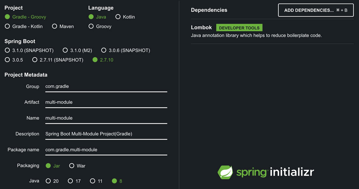
Task: Select Spring Boot 3.0.6 (SNAPSHOT)
Action: pyautogui.click(x=126, y=50)
